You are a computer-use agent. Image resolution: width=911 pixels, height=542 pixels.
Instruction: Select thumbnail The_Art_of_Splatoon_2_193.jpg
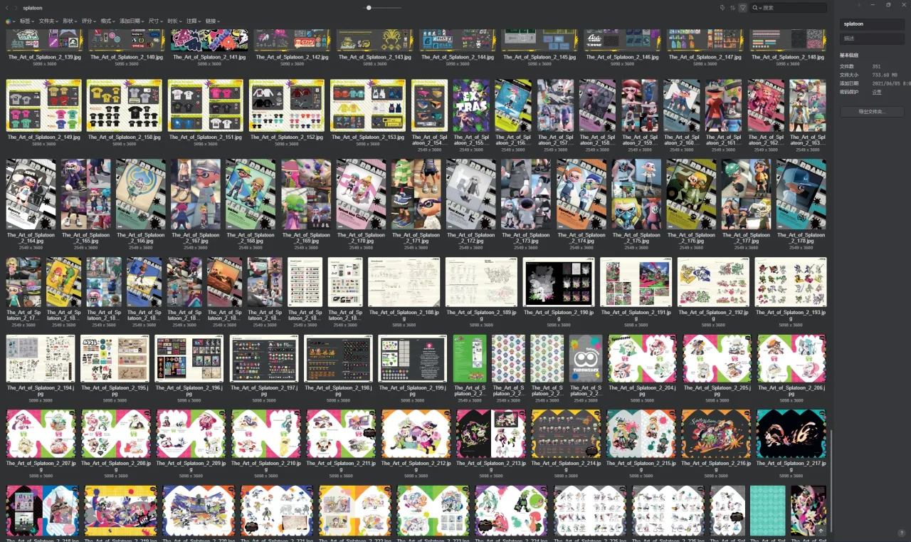[x=791, y=282]
